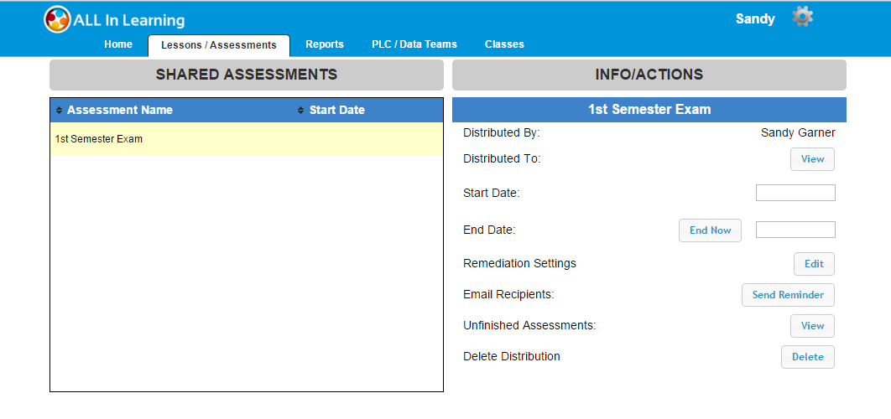Delete the distribution

[807, 357]
